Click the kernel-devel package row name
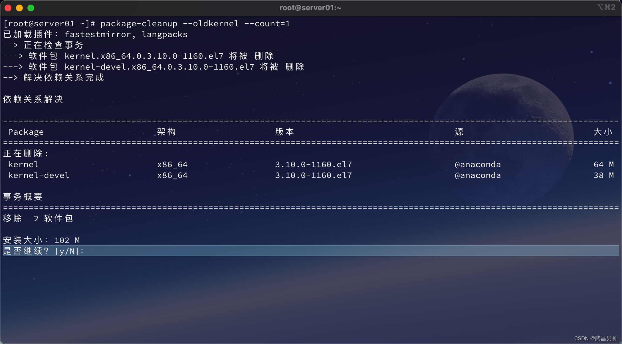 coord(39,175)
